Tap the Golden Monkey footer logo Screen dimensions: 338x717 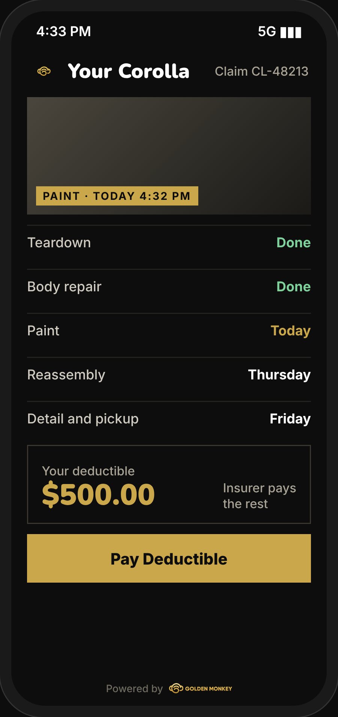pyautogui.click(x=201, y=688)
